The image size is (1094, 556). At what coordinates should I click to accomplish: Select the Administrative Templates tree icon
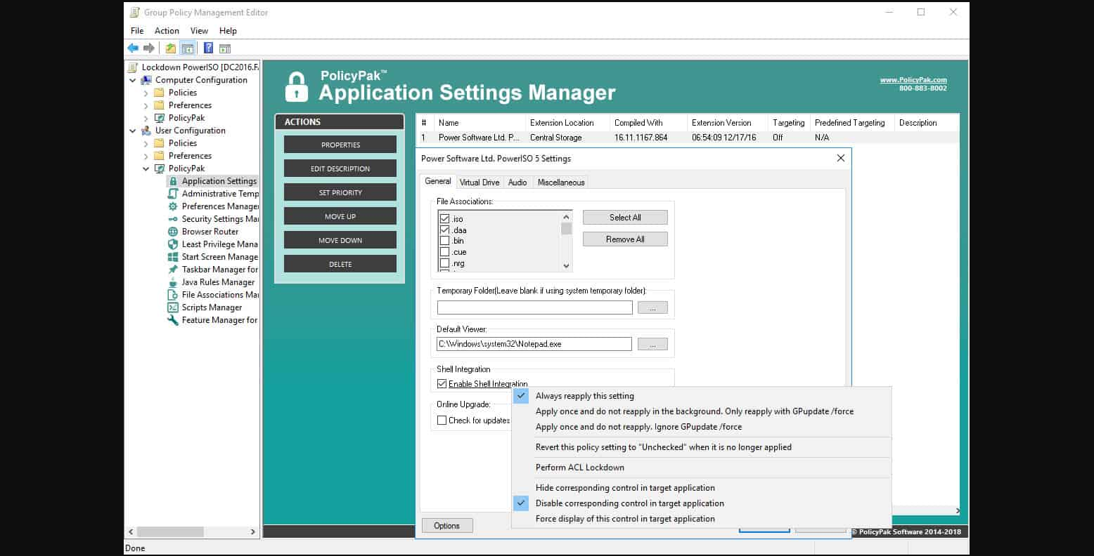173,194
